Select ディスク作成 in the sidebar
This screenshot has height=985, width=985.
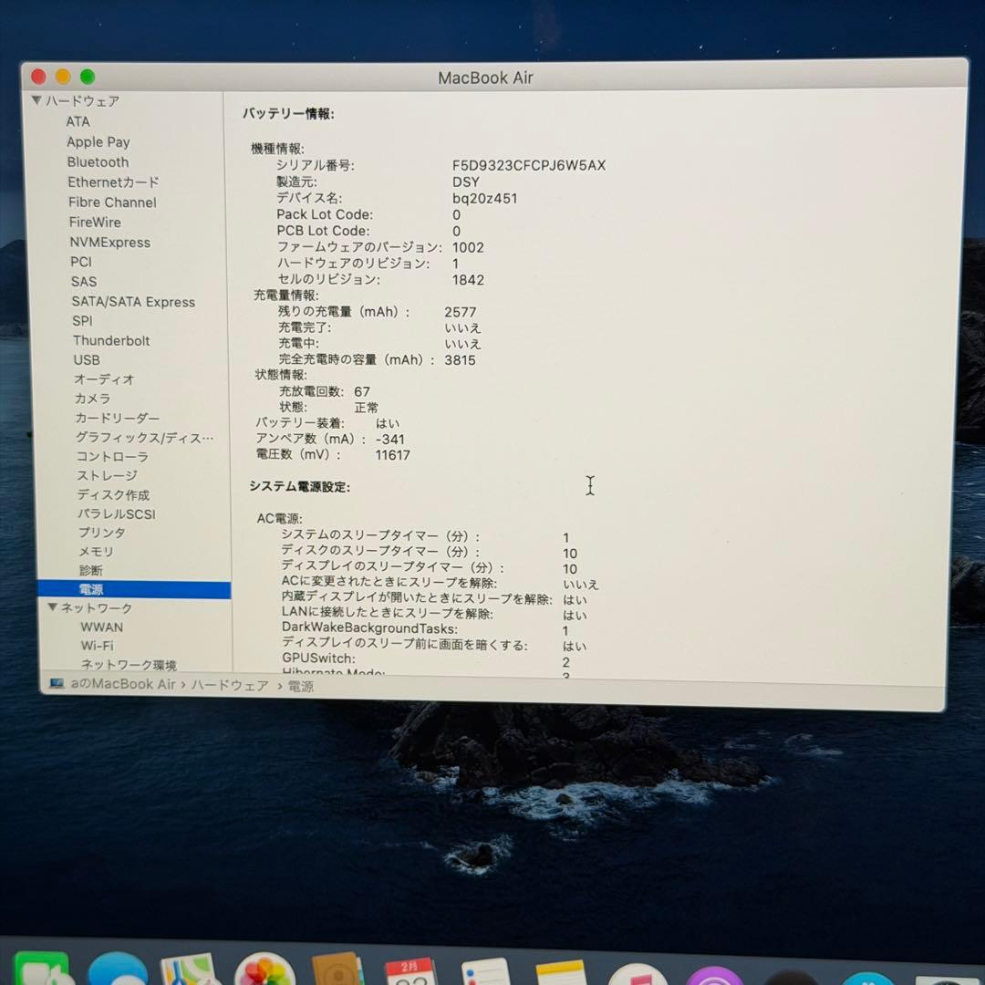coord(113,495)
